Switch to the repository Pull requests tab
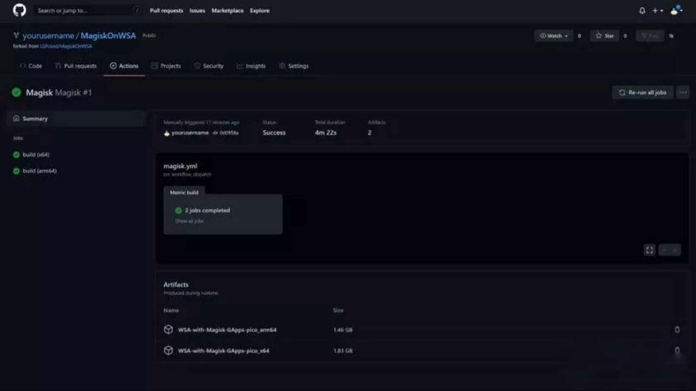696x391 pixels. (x=76, y=66)
